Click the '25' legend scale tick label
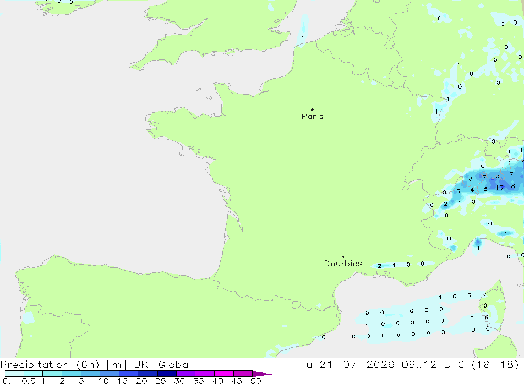Image resolution: width=524 pixels, height=384 pixels. click(x=160, y=381)
